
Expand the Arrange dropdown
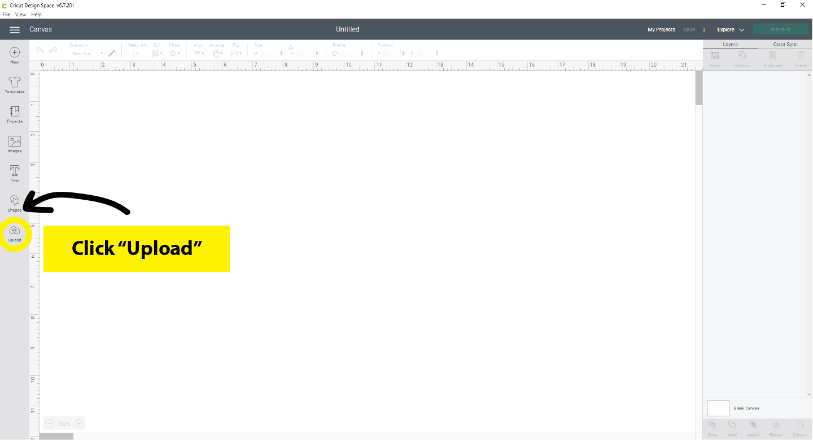pos(217,54)
